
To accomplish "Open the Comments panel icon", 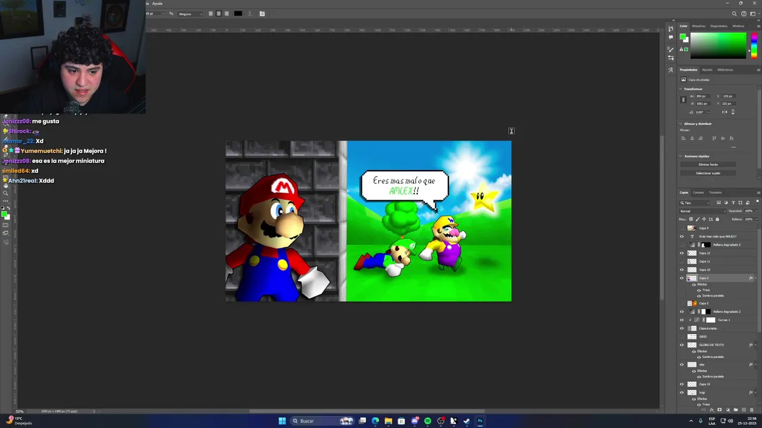I will pyautogui.click(x=671, y=37).
